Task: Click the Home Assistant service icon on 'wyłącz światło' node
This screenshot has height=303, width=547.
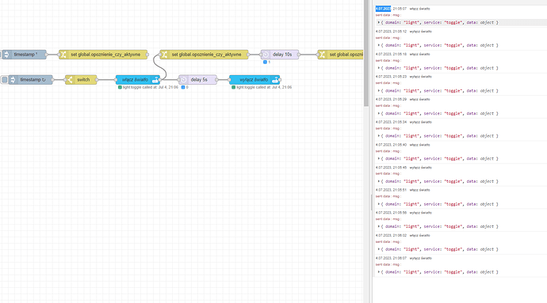Action: click(x=275, y=80)
